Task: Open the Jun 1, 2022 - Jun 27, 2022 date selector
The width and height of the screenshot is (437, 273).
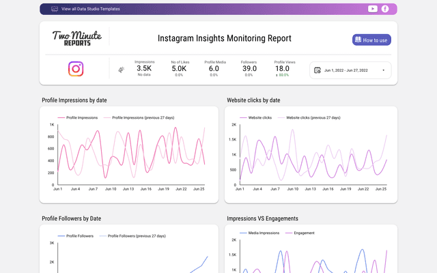Action: (350, 70)
